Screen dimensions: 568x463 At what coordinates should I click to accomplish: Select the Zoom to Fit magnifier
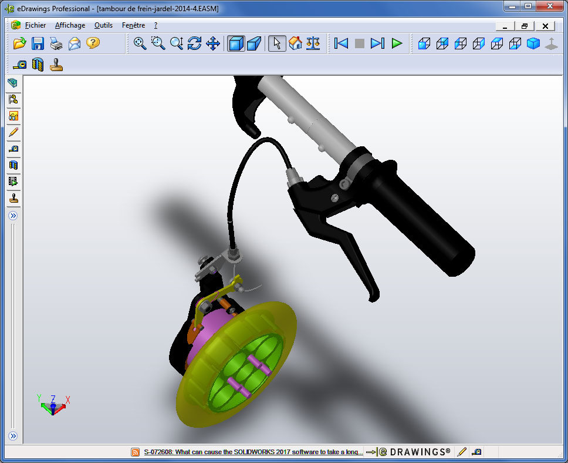tap(140, 43)
